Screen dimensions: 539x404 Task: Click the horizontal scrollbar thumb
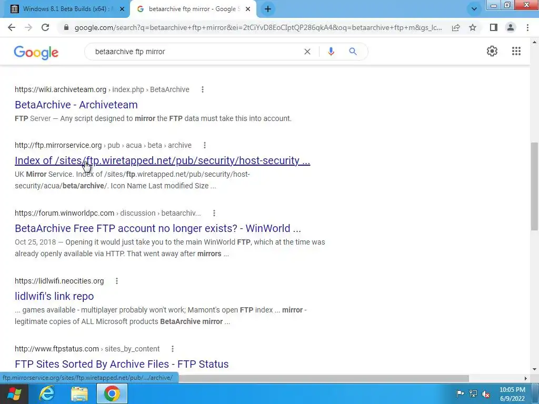point(323,378)
